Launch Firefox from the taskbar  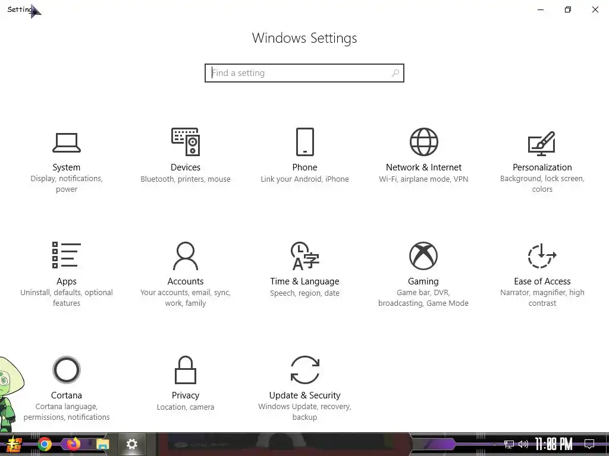(x=73, y=444)
